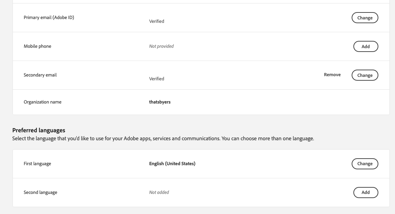
Task: Click the Mobile phone row label
Action: pos(37,46)
